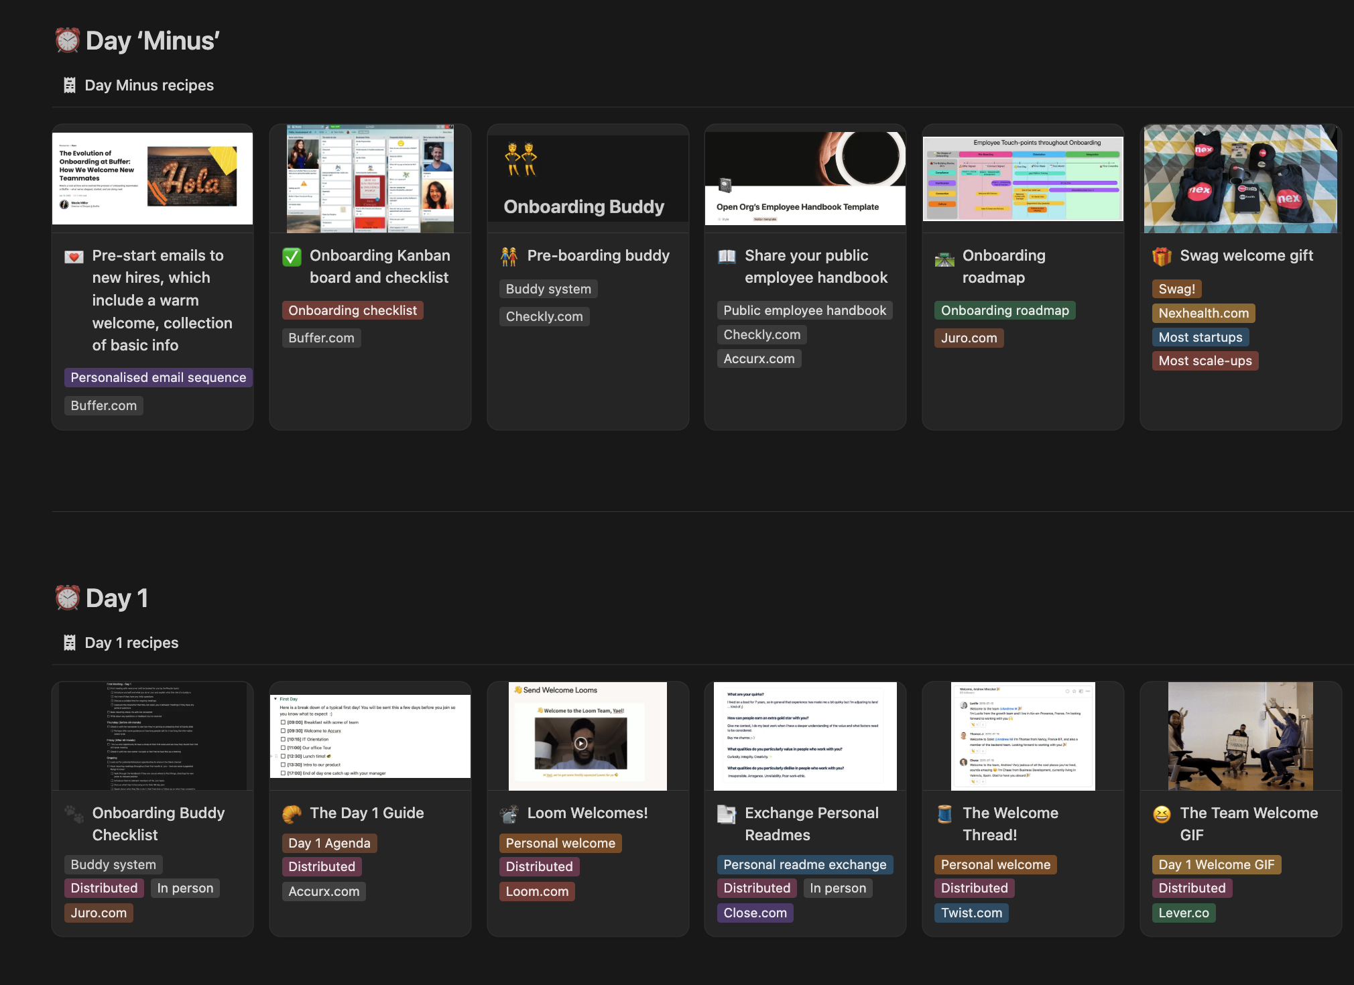Screen dimensions: 1354x985
Task: Click the alarm clock icon beside Day 'Minus'
Action: tap(67, 41)
